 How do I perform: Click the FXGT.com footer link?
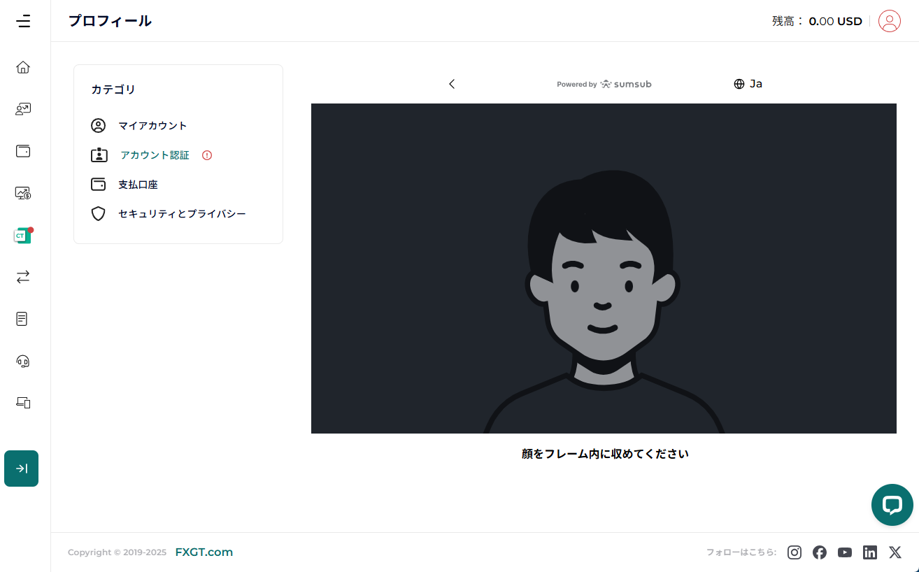pos(204,552)
